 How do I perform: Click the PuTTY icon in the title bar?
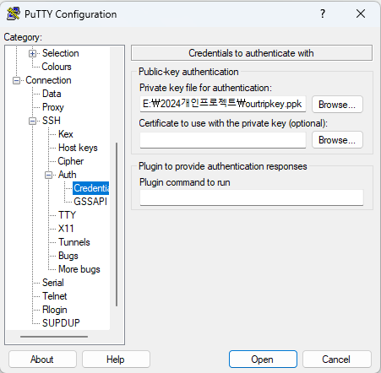(x=14, y=14)
